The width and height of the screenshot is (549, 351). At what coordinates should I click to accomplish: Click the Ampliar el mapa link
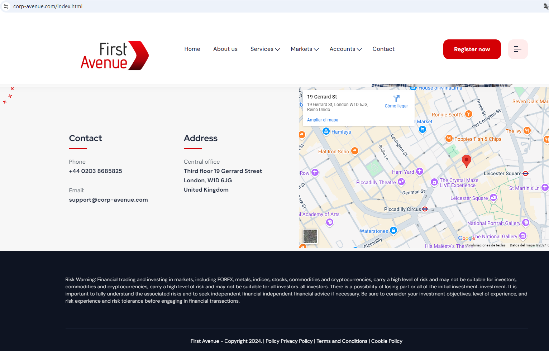pyautogui.click(x=322, y=120)
